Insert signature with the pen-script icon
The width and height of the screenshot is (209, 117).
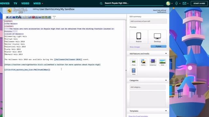(x=37, y=17)
